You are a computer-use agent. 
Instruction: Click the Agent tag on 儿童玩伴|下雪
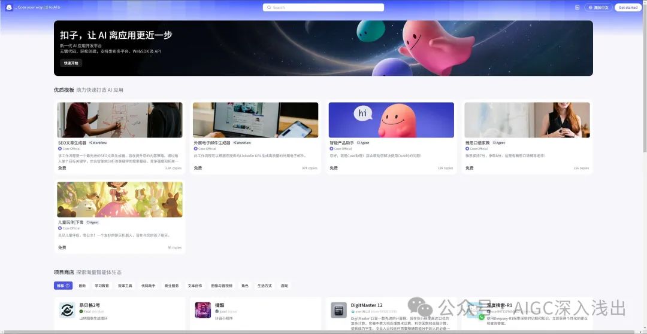tap(92, 222)
